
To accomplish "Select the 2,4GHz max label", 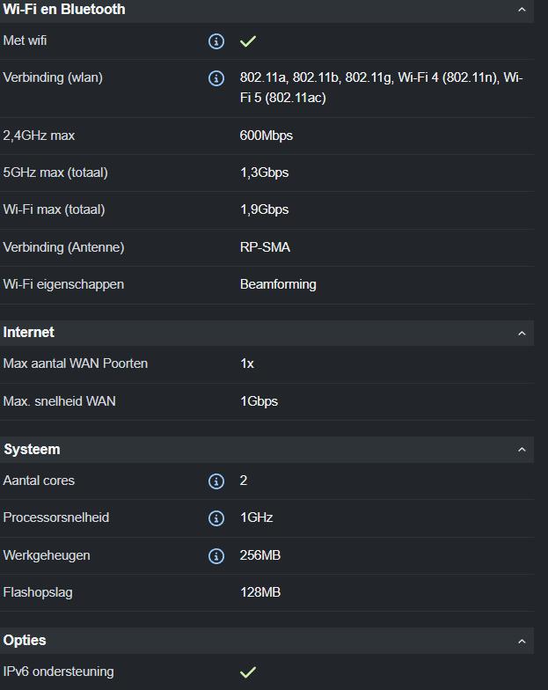I will pyautogui.click(x=39, y=136).
